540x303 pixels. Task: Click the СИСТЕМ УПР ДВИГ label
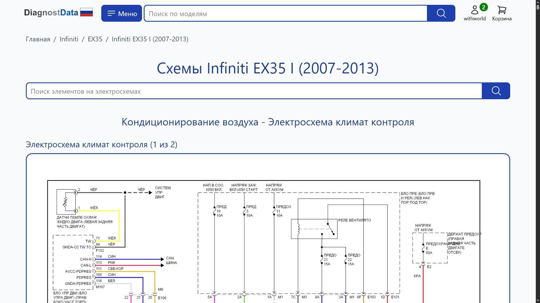click(x=163, y=193)
